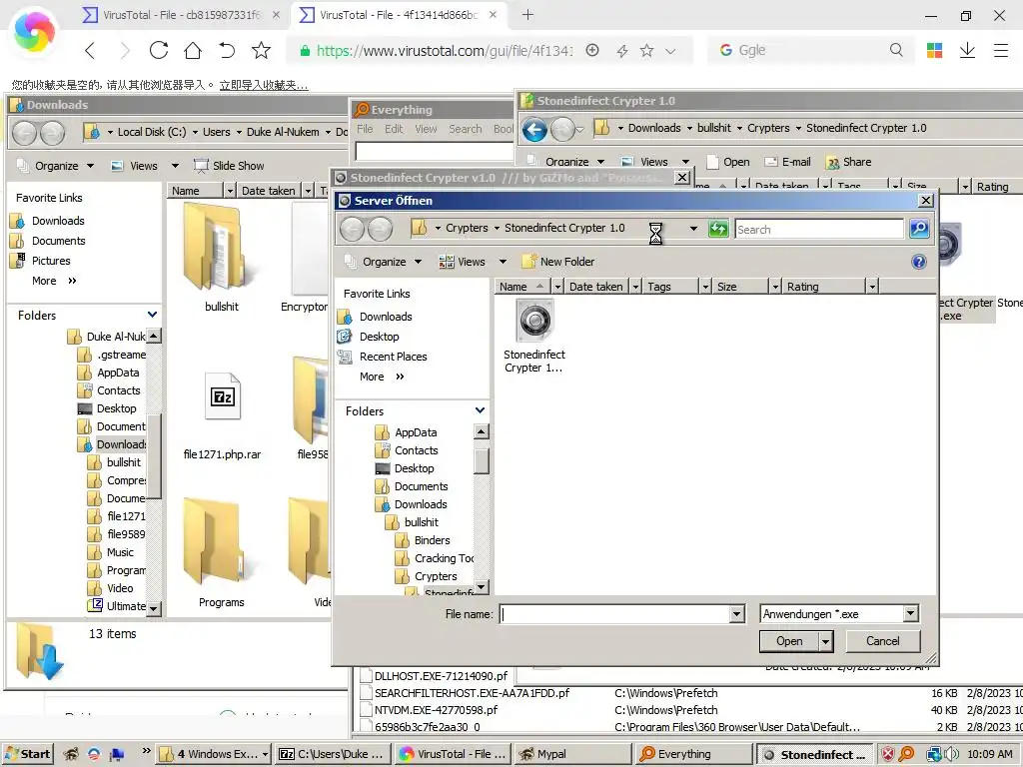
Task: Open the browser home page icon
Action: click(x=193, y=50)
